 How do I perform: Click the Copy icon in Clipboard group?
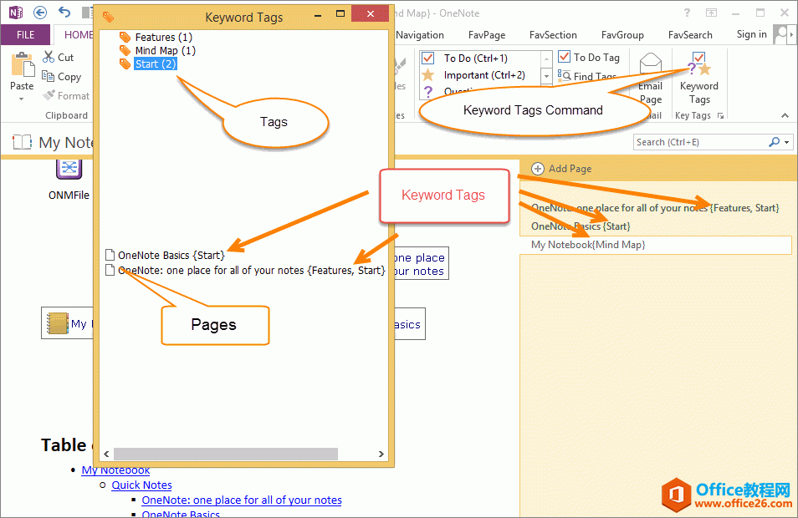click(x=49, y=76)
